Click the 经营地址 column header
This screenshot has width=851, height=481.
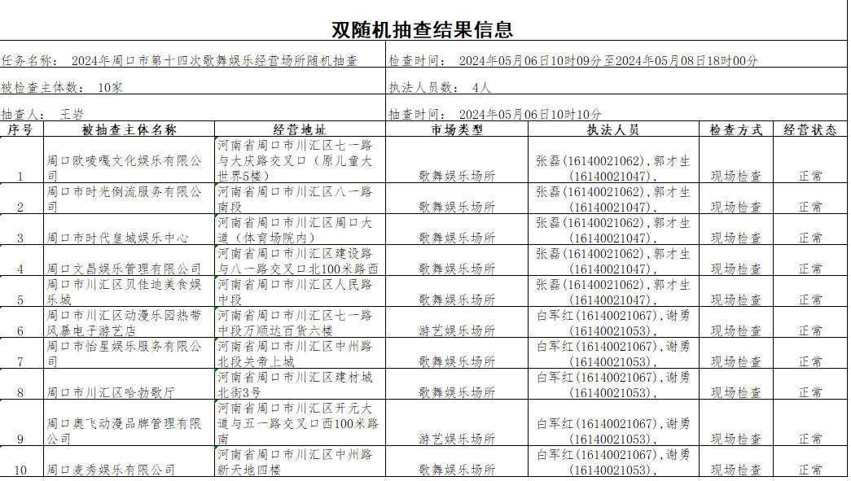tap(300, 129)
